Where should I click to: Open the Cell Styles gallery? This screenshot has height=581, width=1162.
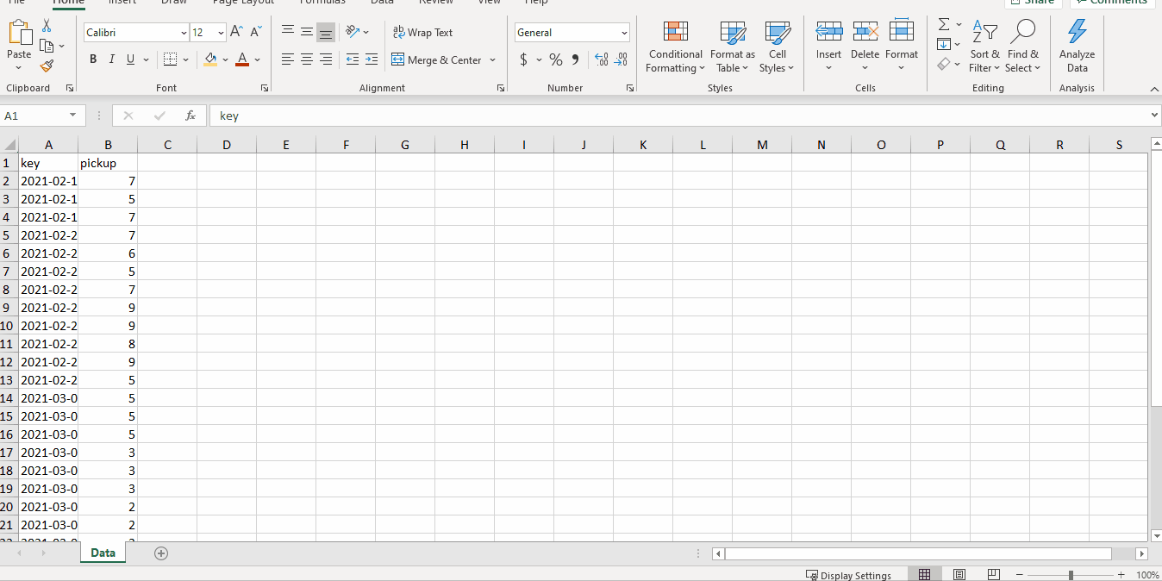click(x=778, y=47)
